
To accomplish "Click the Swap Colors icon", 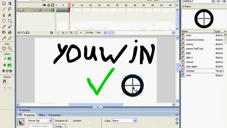I will click(11, 71).
